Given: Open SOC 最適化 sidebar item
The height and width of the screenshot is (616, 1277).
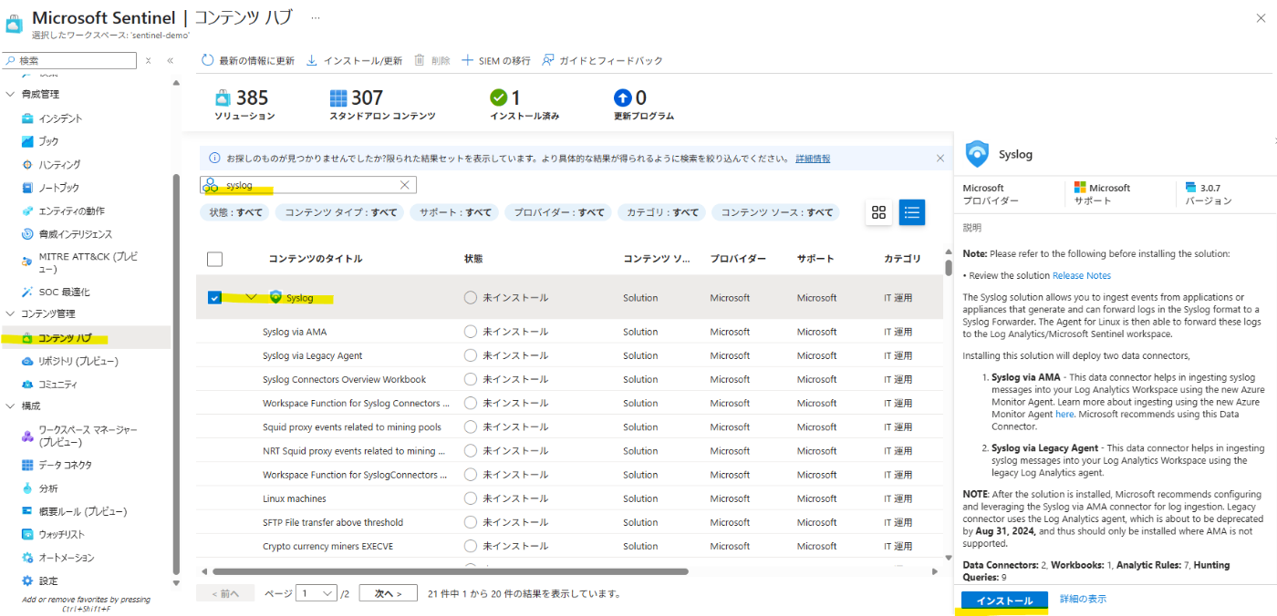Looking at the screenshot, I should tap(64, 293).
